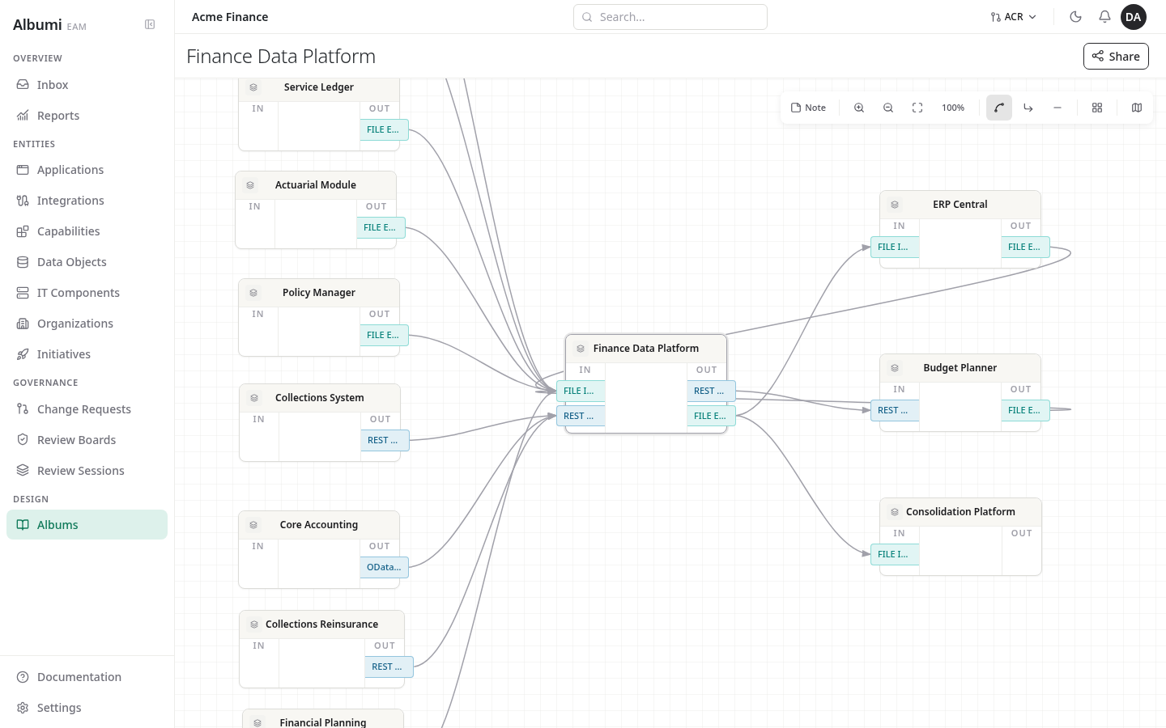Viewport: 1166px width, 728px height.
Task: Select Consolidation Platform FILE I... input port
Action: coord(895,554)
